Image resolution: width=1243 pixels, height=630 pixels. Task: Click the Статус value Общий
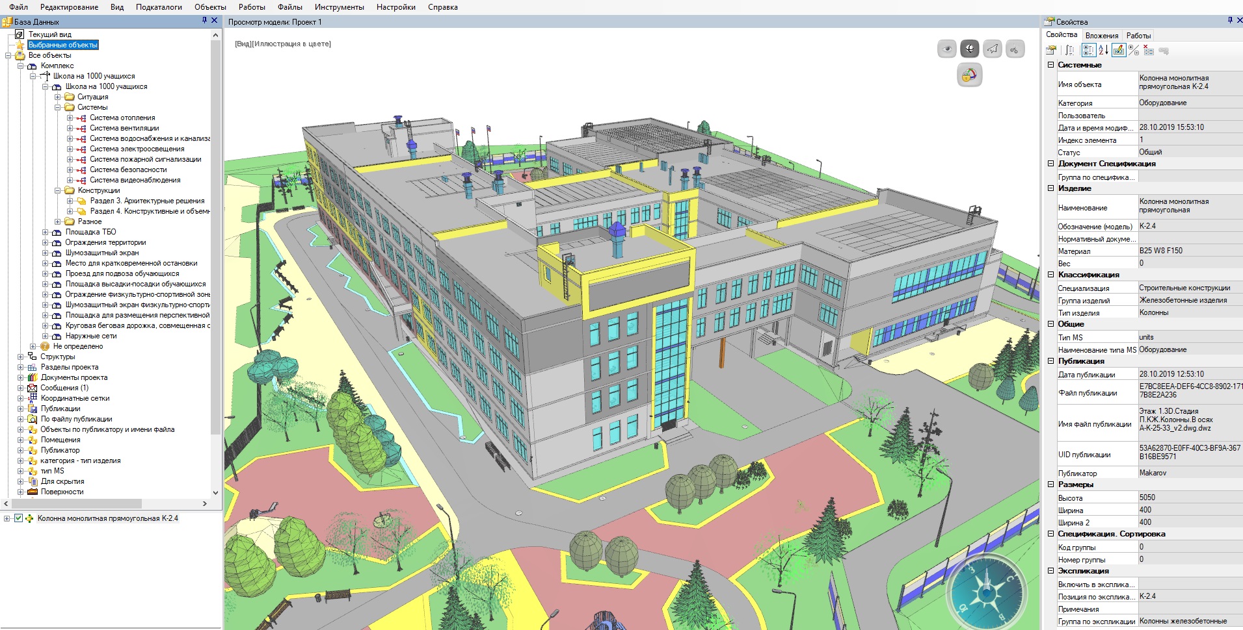tap(1151, 152)
